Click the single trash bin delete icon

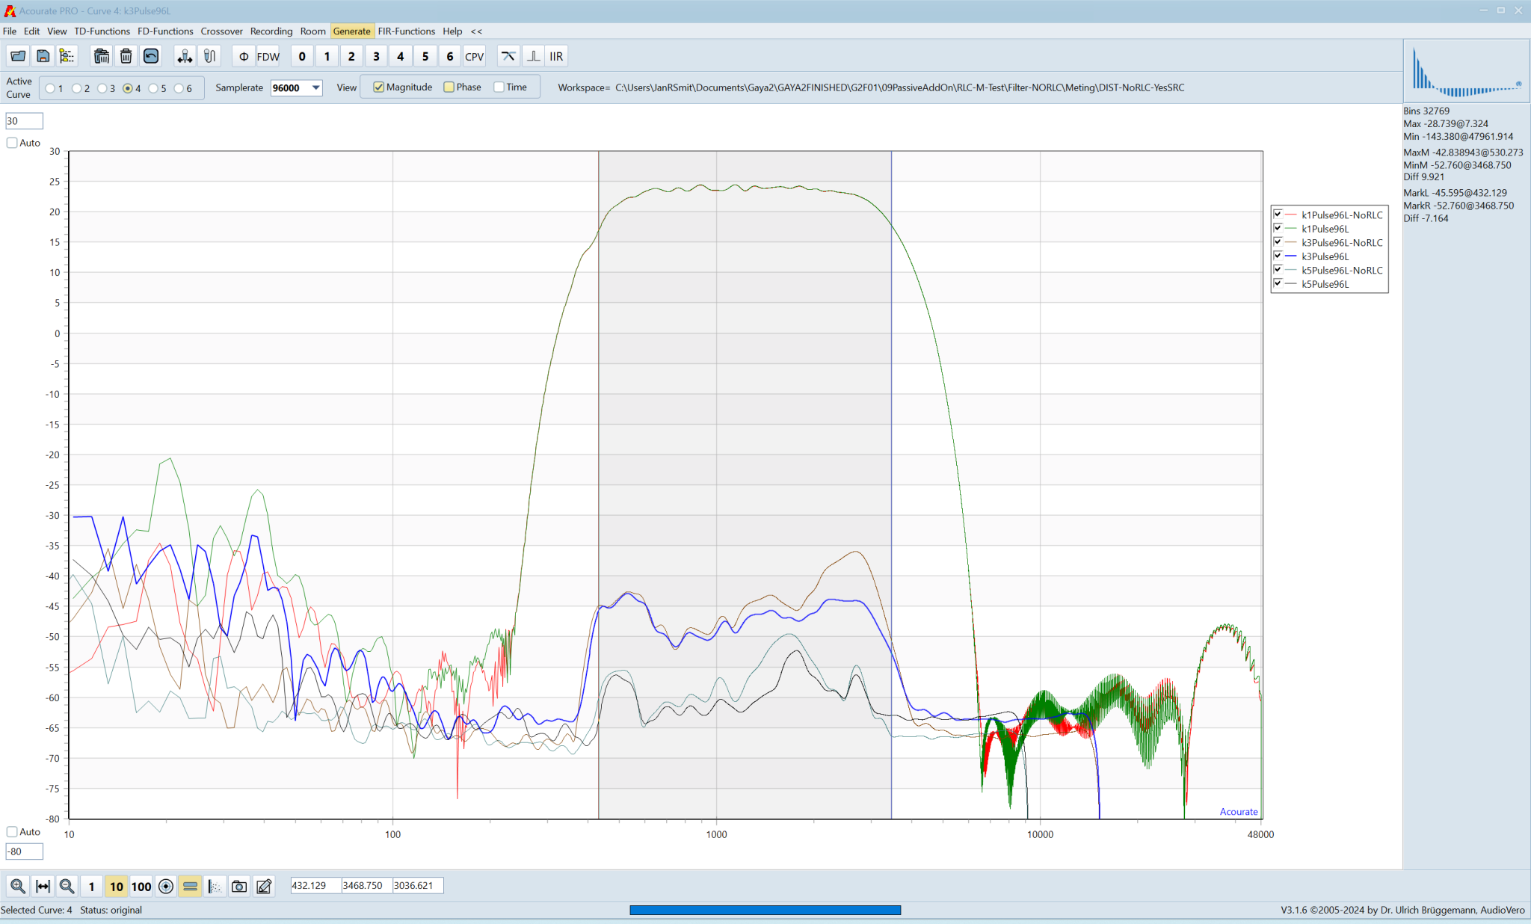tap(126, 56)
